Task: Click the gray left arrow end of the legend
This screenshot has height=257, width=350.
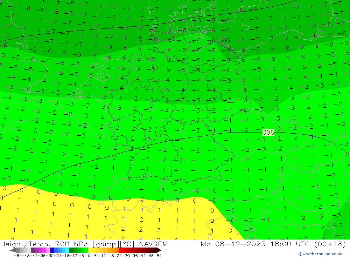Action: (13, 250)
